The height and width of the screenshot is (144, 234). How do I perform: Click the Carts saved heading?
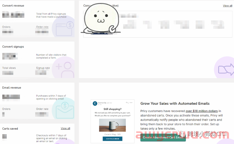click(x=10, y=129)
